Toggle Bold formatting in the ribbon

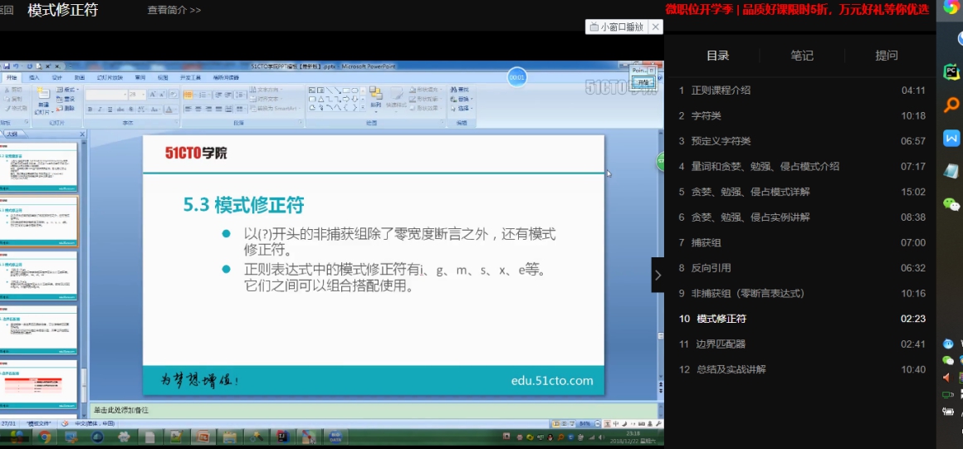[90, 110]
